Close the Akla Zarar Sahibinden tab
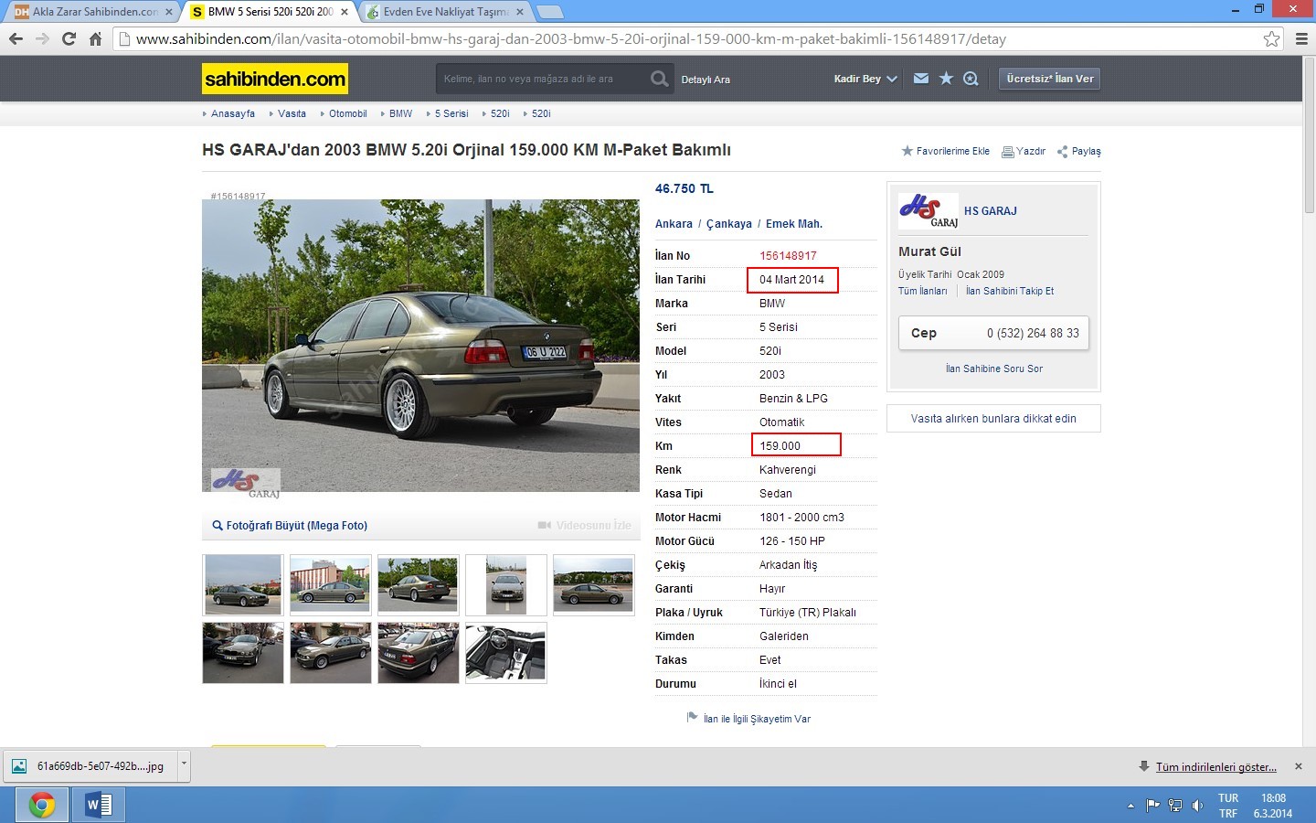This screenshot has height=823, width=1316. 168,12
